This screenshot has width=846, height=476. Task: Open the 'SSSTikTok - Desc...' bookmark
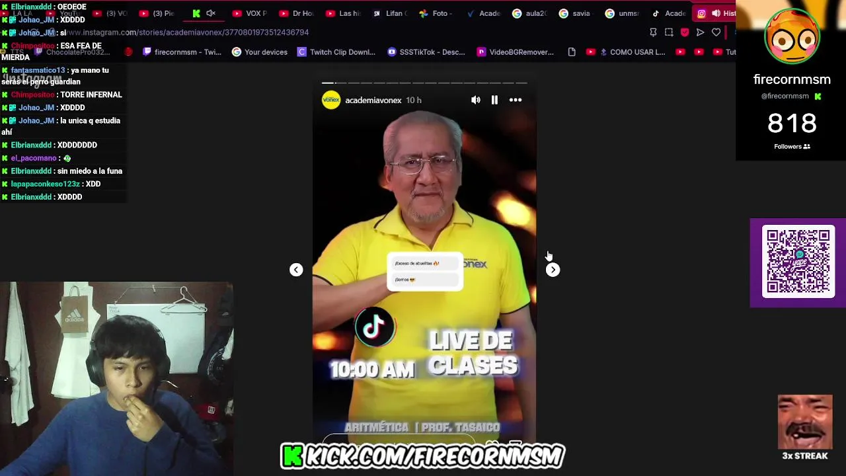pos(426,52)
